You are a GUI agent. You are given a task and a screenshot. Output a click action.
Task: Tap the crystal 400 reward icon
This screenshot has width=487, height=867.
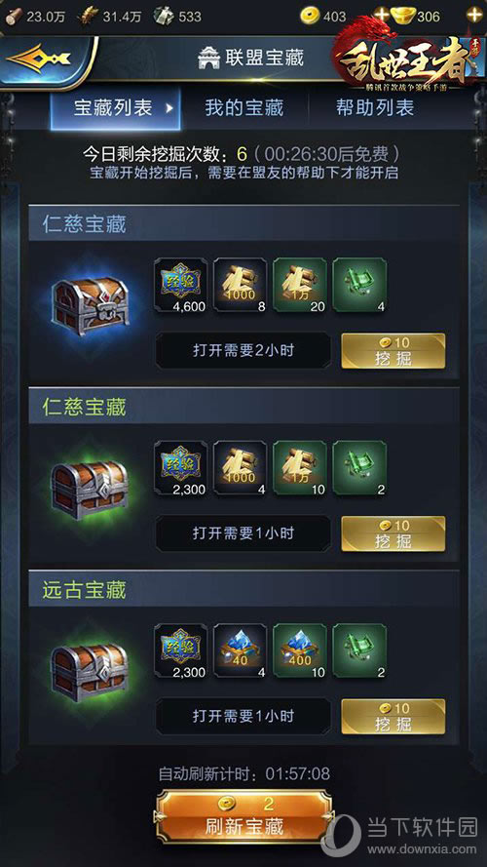[300, 650]
